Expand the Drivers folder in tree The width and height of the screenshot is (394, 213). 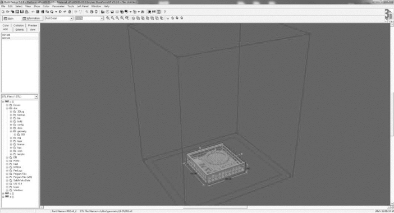click(7, 105)
